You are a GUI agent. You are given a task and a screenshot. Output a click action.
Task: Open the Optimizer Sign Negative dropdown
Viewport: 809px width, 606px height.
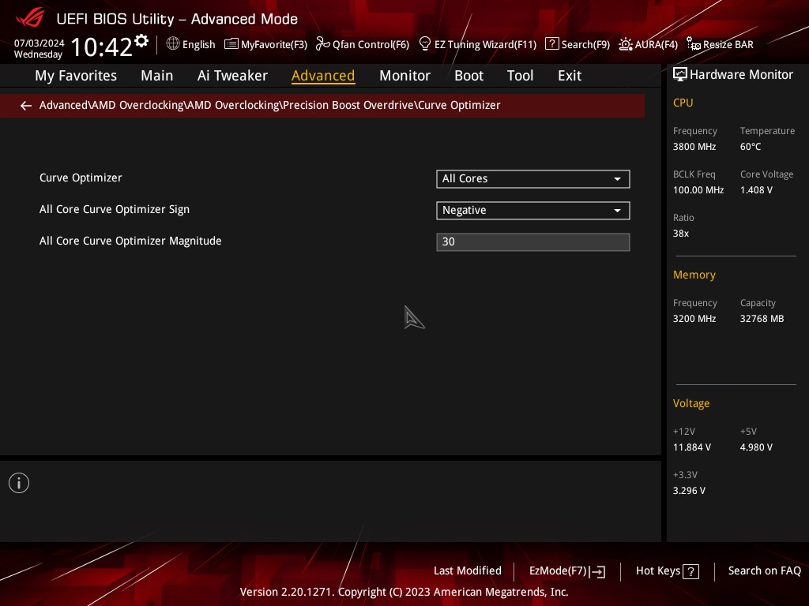point(533,210)
